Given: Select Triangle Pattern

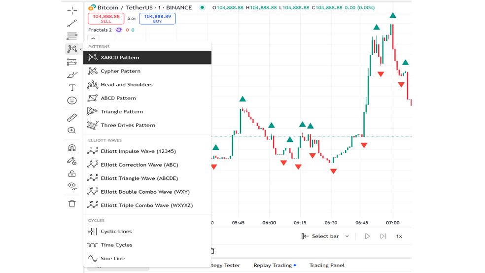Looking at the screenshot, I should (x=147, y=111).
